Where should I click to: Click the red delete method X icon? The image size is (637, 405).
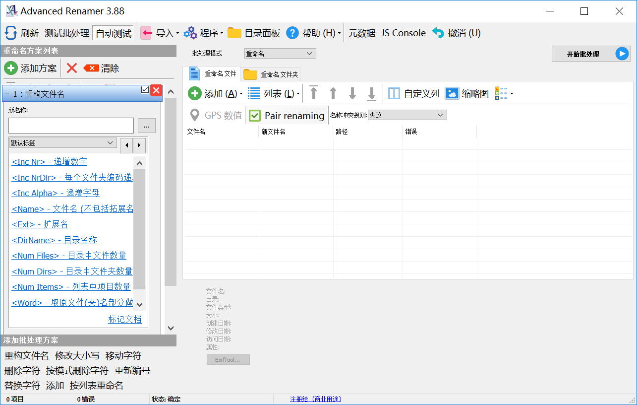tap(72, 68)
